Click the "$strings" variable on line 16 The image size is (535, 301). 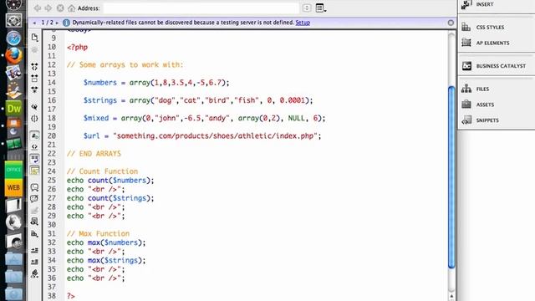[100, 100]
